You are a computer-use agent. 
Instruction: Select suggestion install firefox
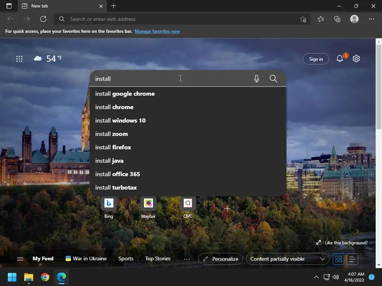coord(188,147)
